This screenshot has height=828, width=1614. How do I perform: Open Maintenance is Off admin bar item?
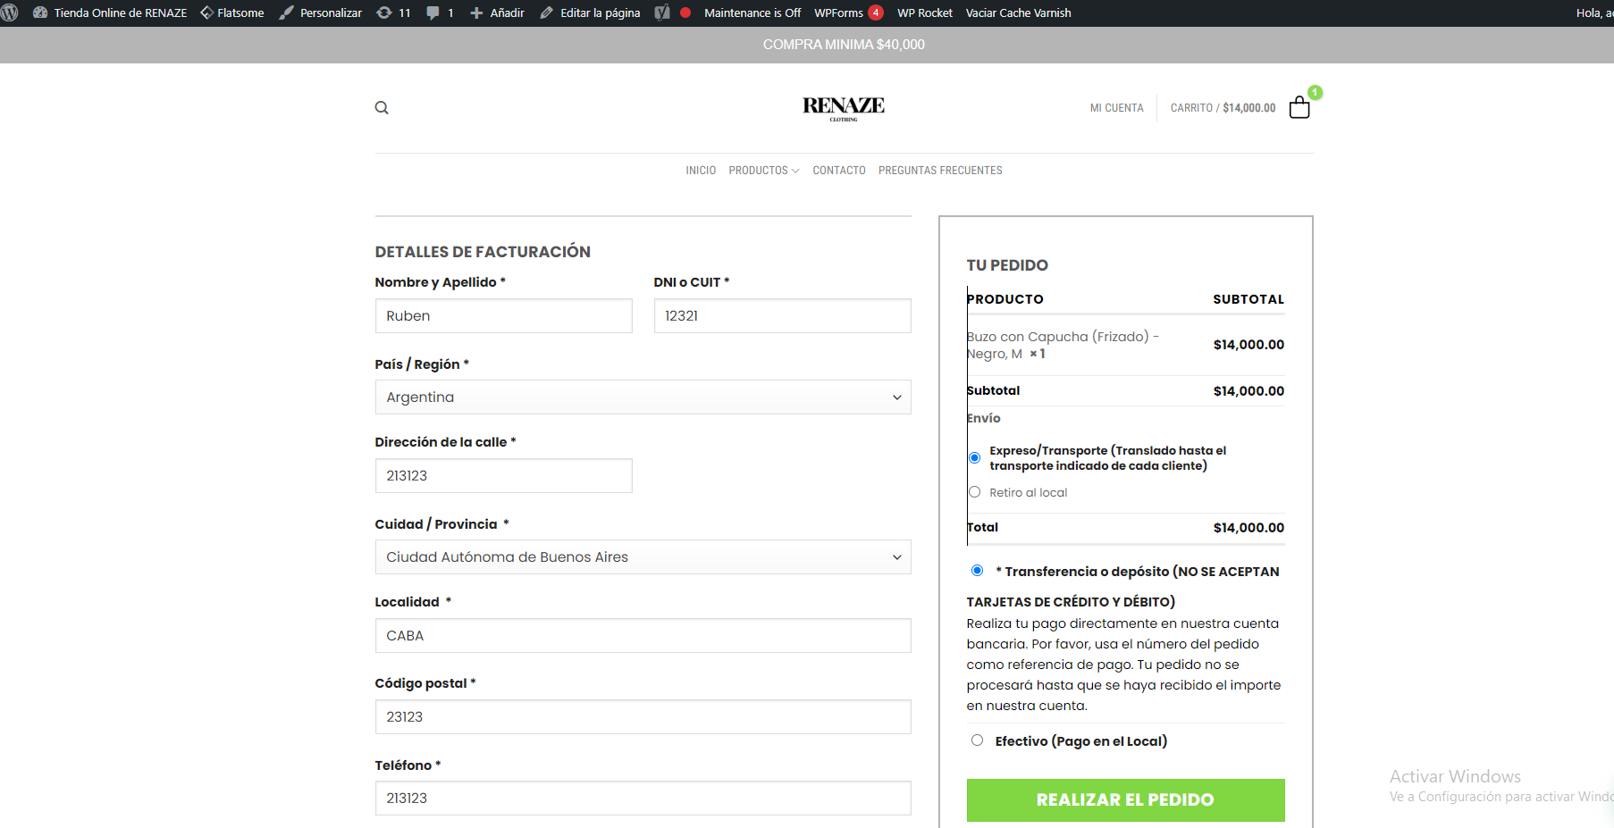(x=752, y=13)
